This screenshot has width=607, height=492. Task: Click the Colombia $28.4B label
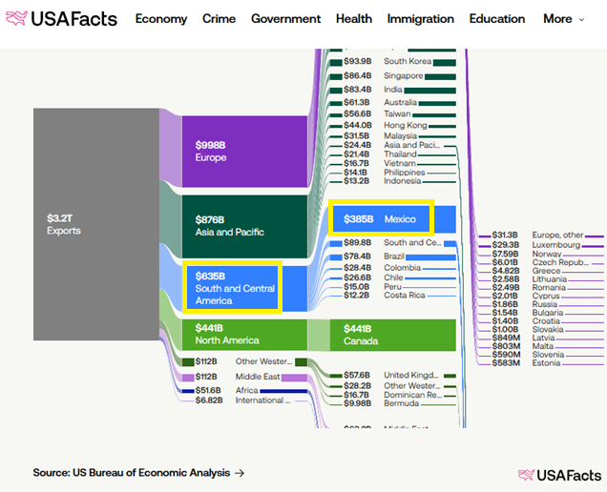point(382,268)
